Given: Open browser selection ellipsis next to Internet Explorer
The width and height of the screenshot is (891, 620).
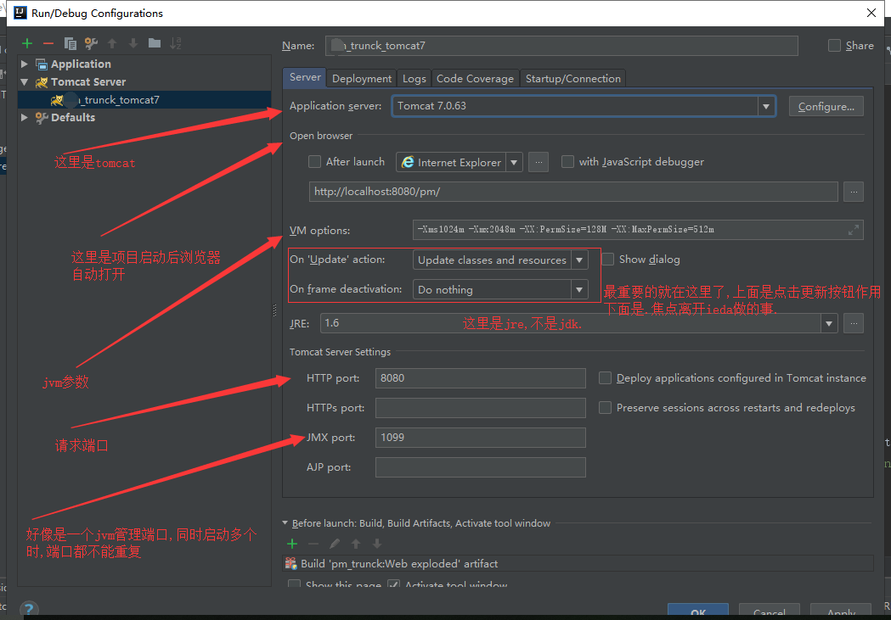Looking at the screenshot, I should point(539,162).
